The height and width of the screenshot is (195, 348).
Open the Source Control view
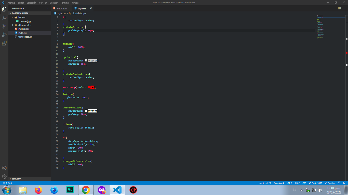click(4, 26)
